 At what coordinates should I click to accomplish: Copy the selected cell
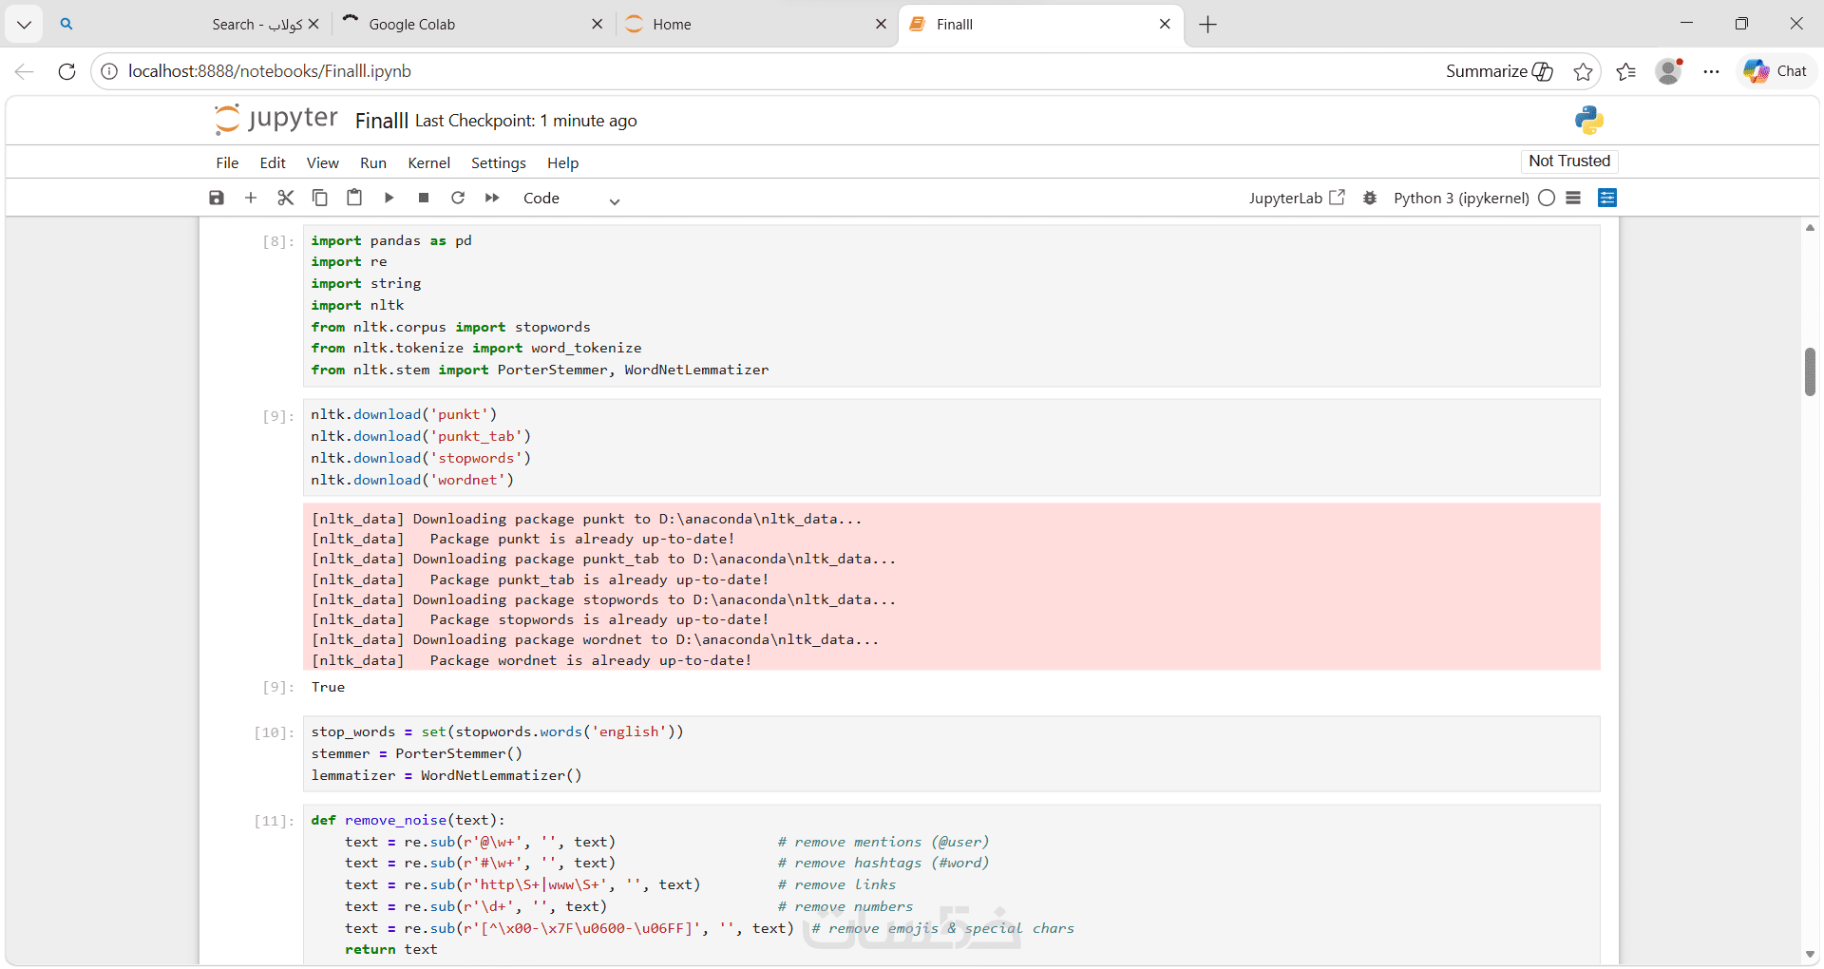tap(320, 198)
